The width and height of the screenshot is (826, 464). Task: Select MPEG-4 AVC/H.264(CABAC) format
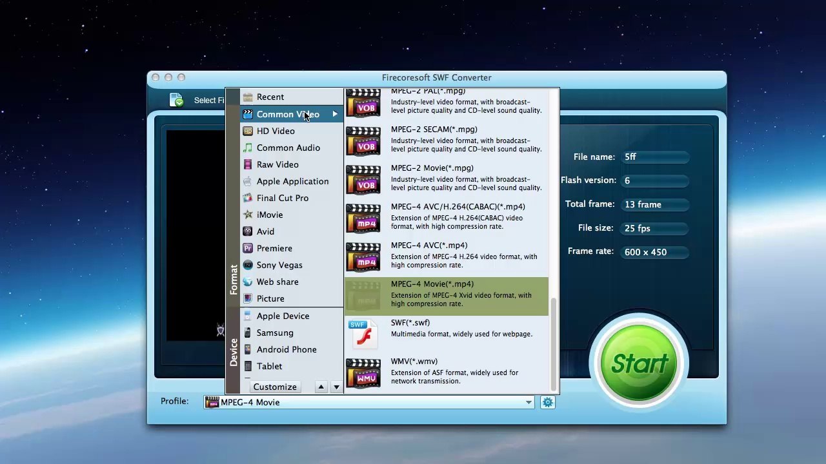(x=447, y=219)
